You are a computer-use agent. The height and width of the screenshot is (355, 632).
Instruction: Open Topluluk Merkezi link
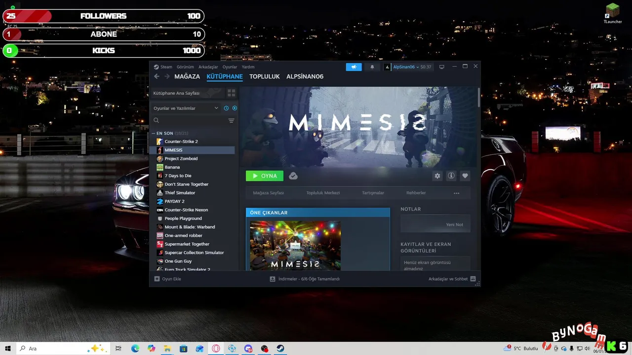(x=323, y=193)
